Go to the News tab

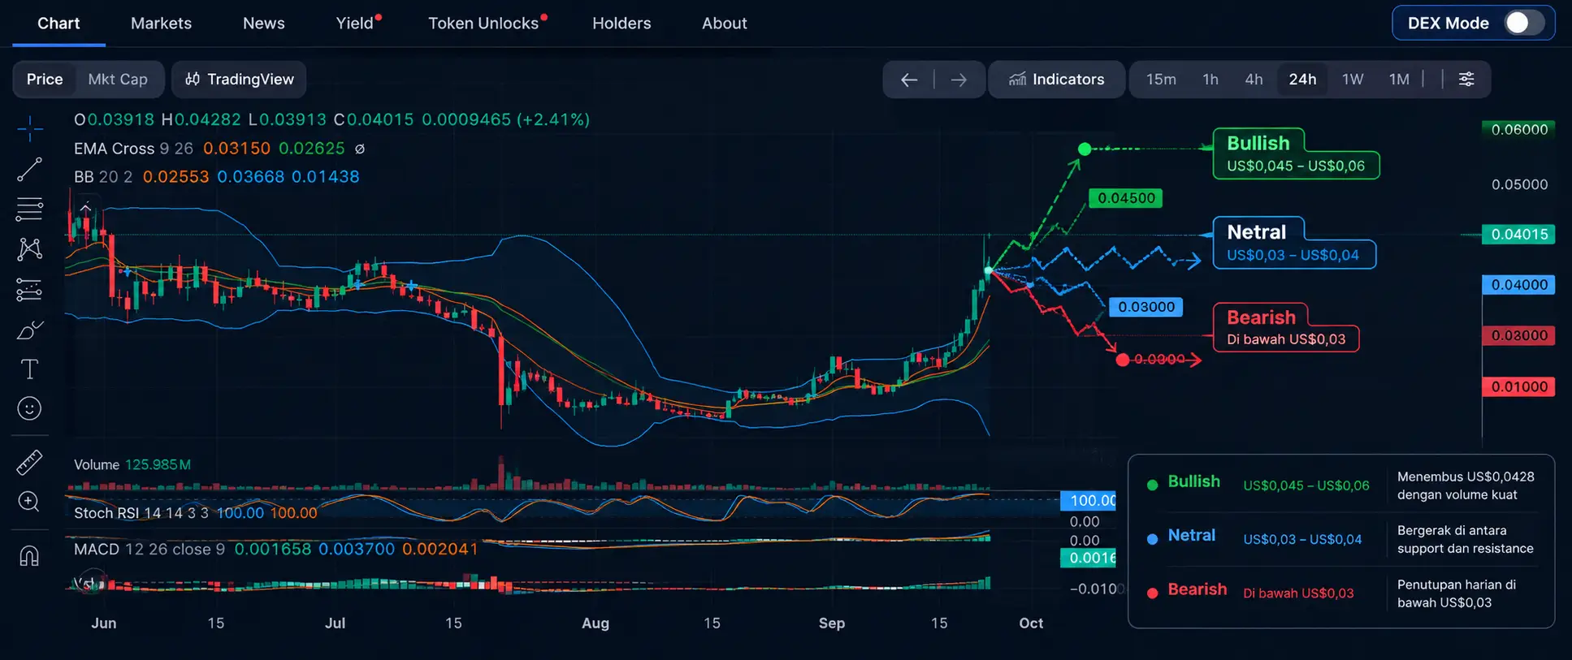point(264,23)
